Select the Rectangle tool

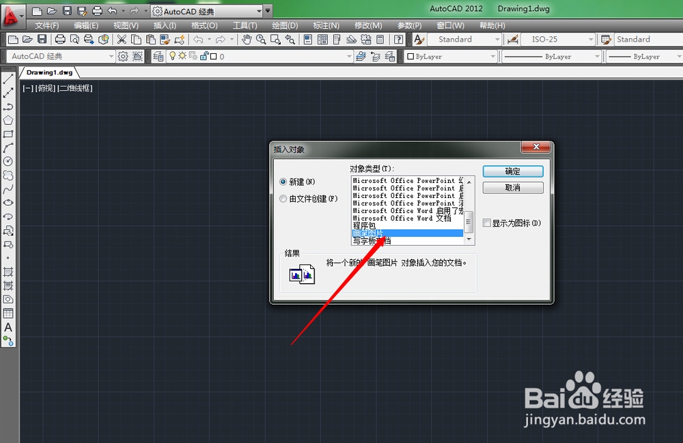click(8, 134)
